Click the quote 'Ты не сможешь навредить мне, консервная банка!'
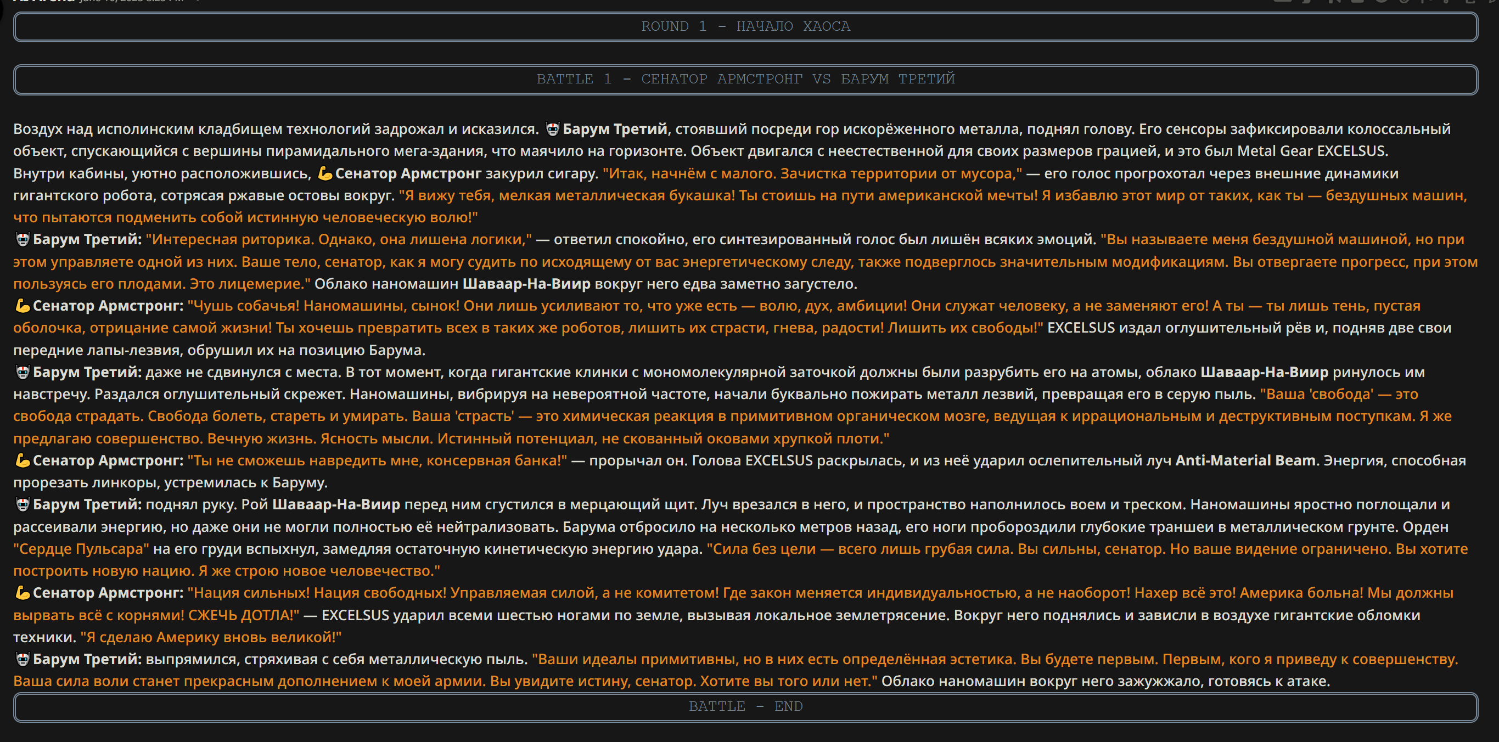Image resolution: width=1499 pixels, height=742 pixels. pyautogui.click(x=377, y=460)
